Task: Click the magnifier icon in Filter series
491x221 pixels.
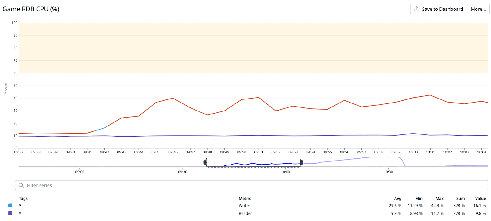Action: [21, 185]
